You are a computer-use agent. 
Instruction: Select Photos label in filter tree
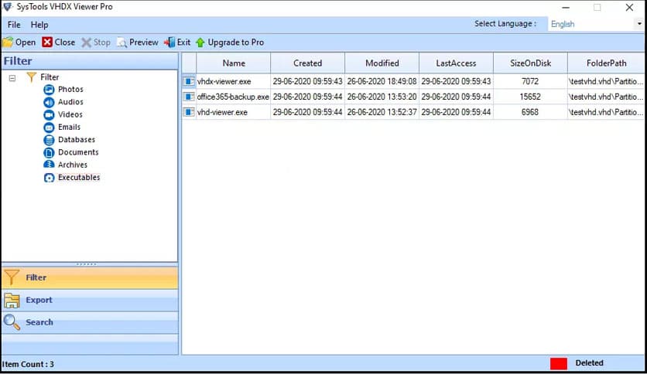70,90
